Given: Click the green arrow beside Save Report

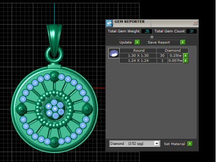Looking at the screenshot, I should pos(183,42).
